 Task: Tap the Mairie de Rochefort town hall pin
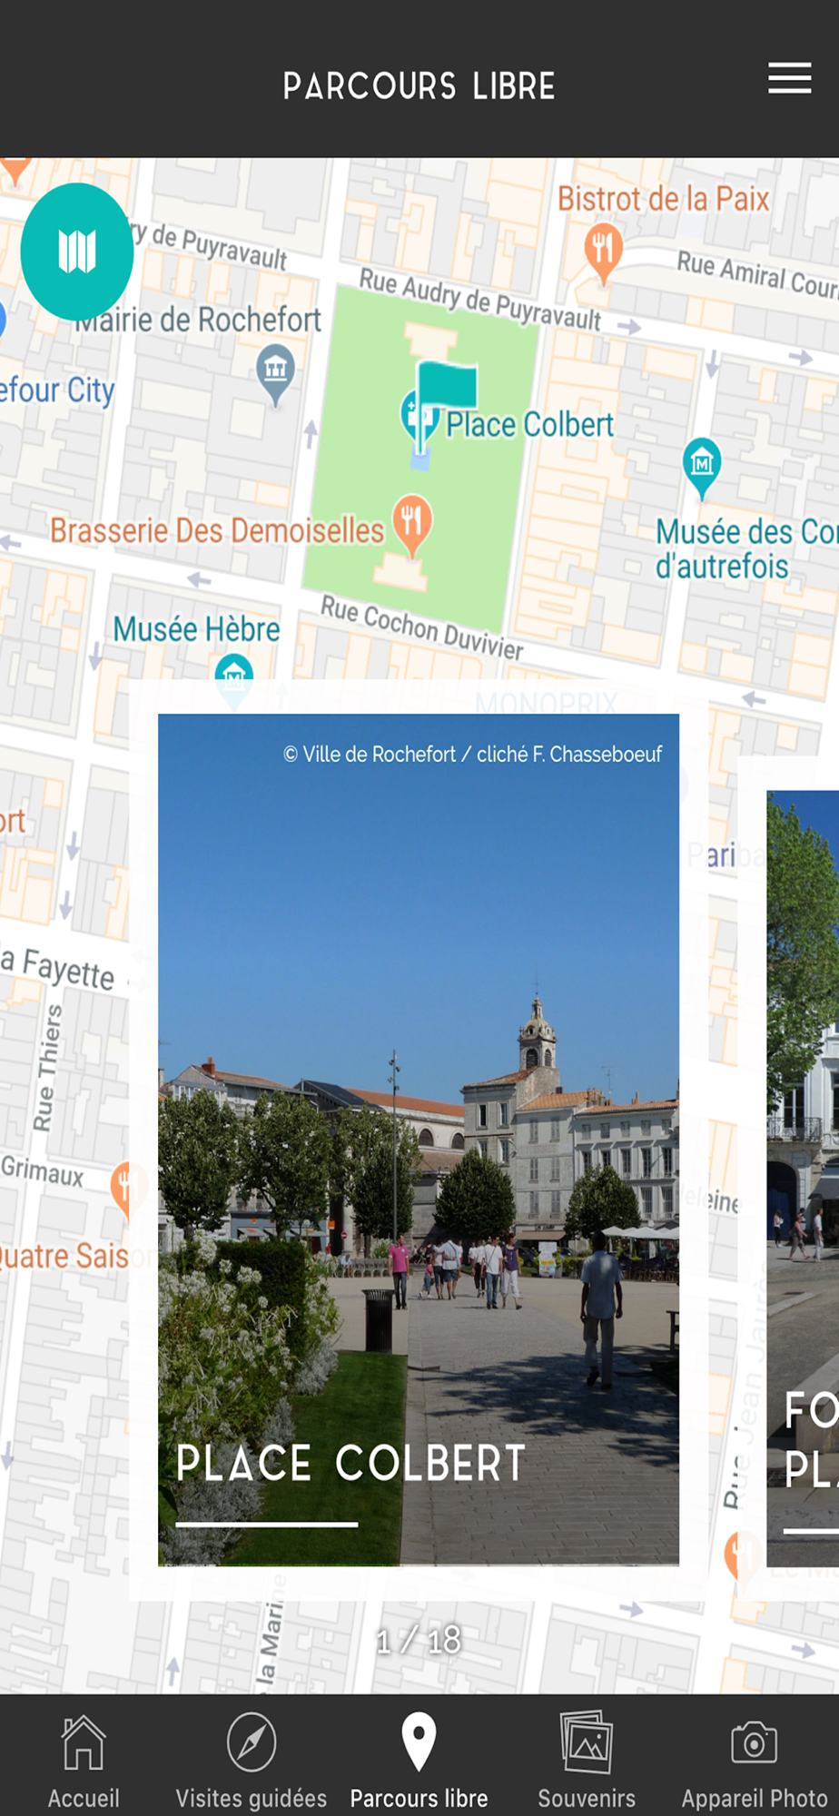(276, 373)
